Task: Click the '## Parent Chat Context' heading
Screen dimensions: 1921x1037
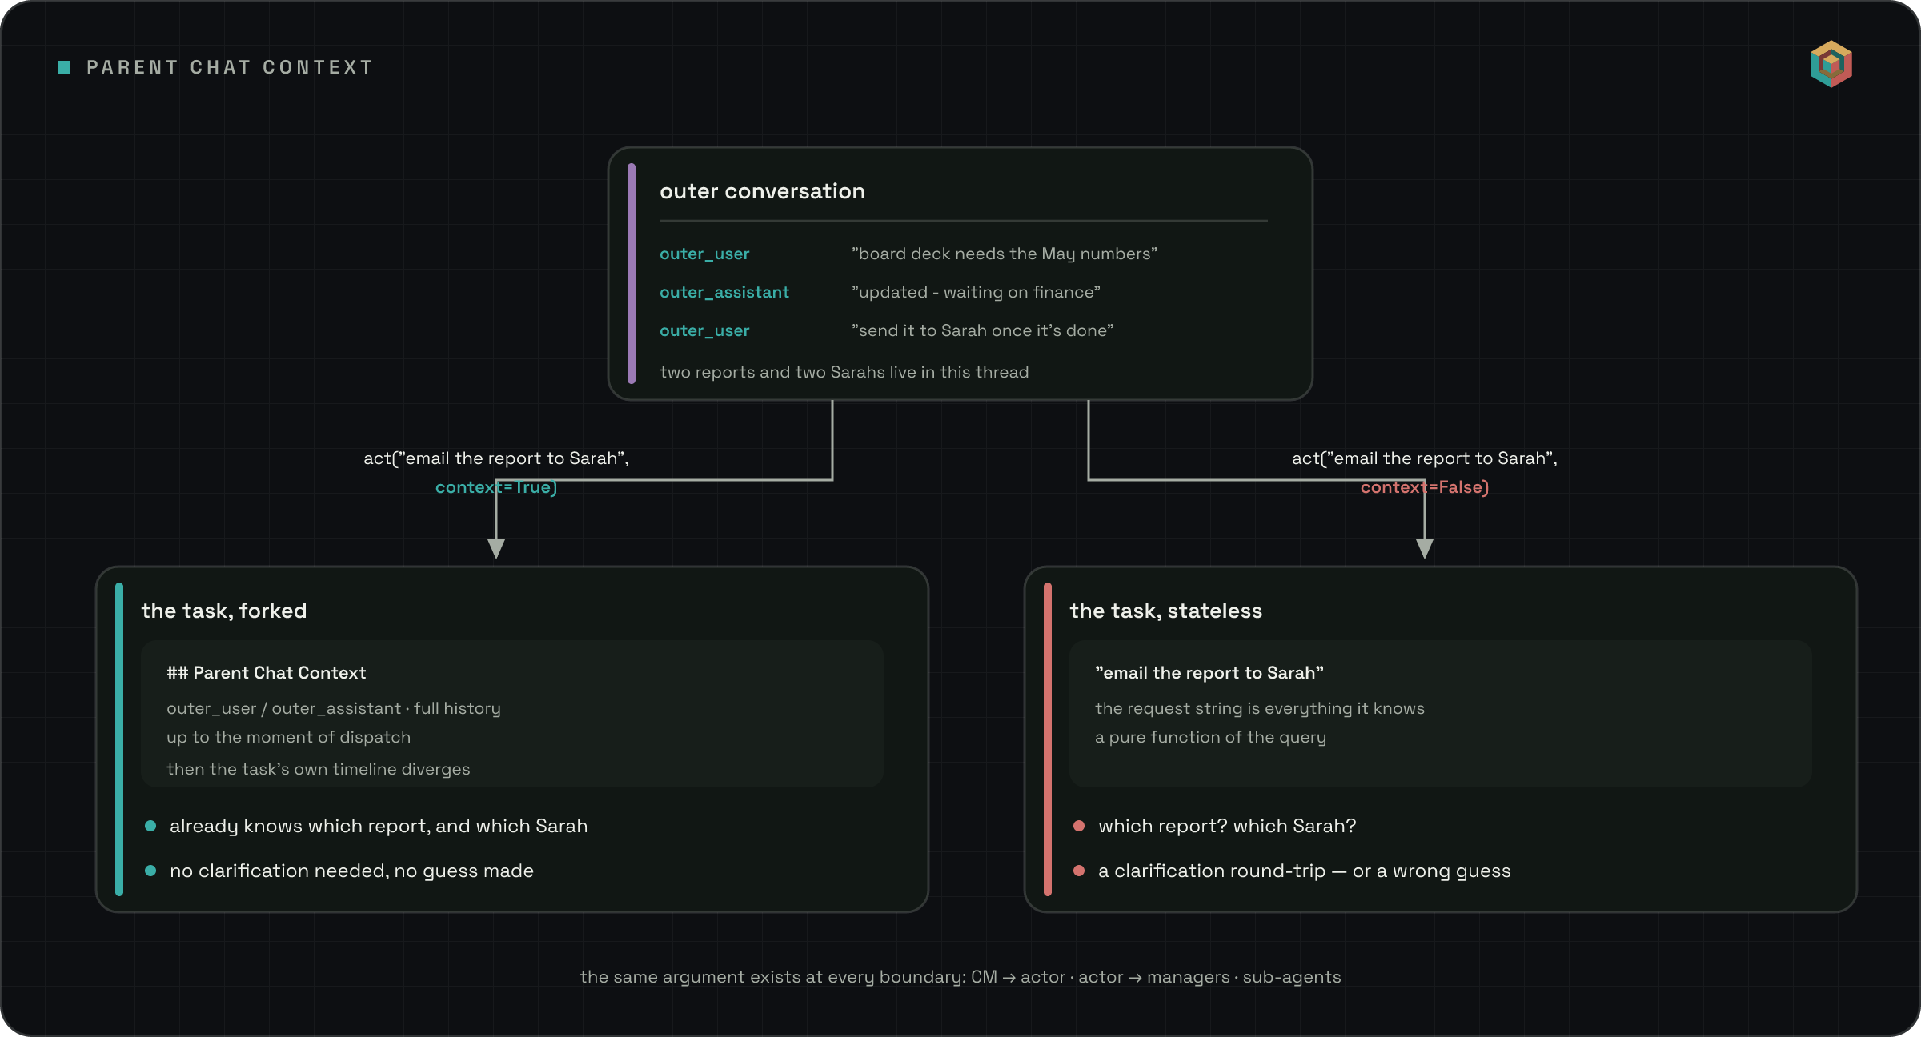Action: (x=267, y=673)
